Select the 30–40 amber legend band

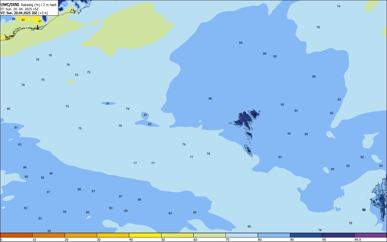click(113, 235)
